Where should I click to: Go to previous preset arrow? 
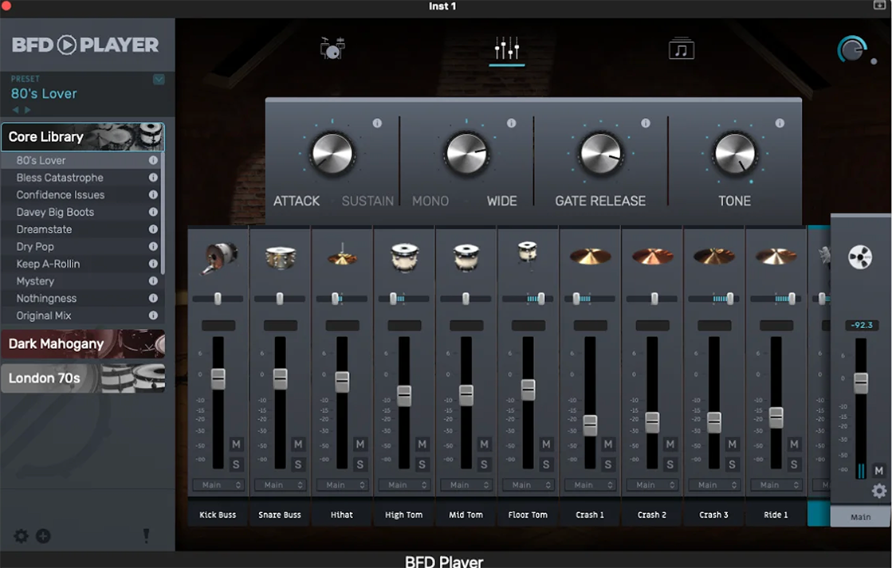point(15,110)
